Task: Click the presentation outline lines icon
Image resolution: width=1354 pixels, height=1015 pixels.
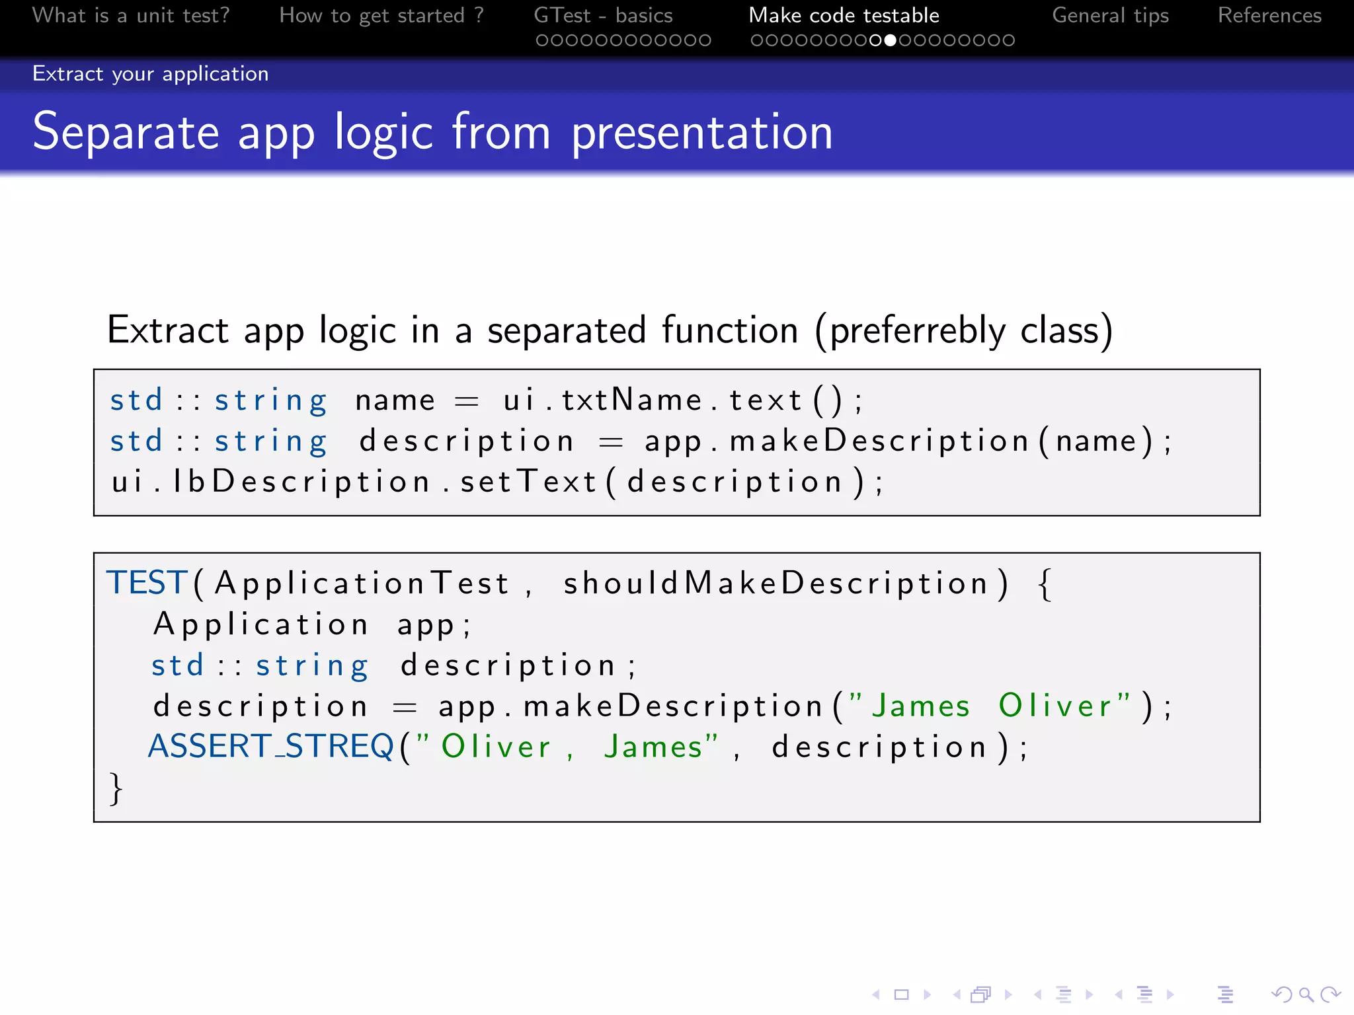Action: [x=1225, y=995]
